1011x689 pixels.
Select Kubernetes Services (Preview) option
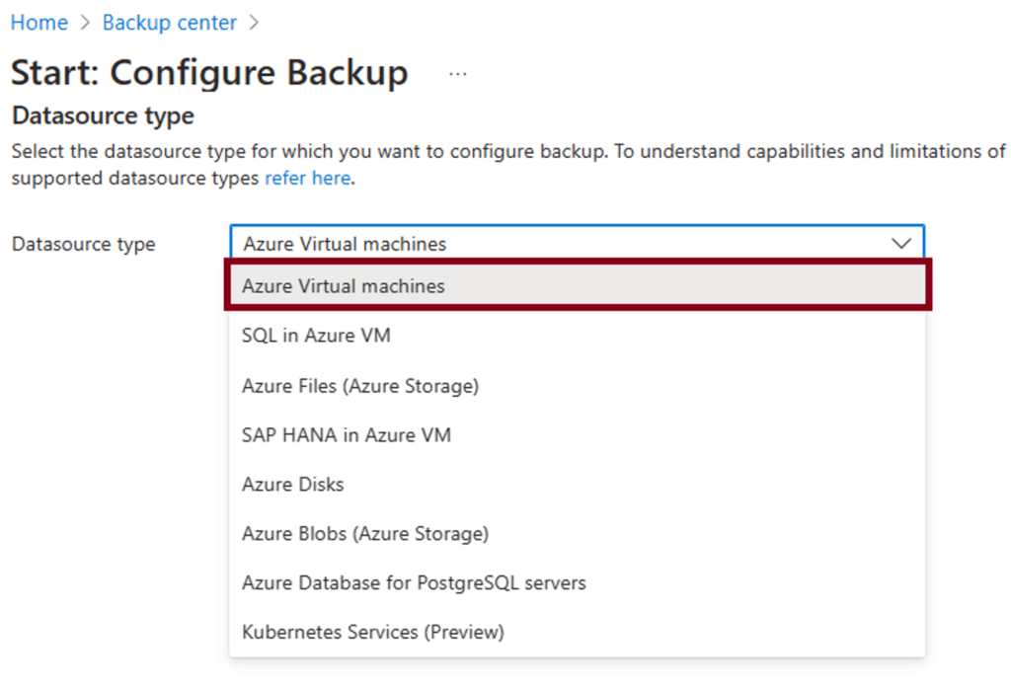[578, 632]
